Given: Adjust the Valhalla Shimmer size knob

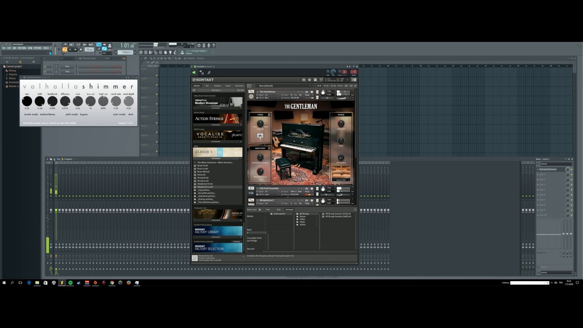Looking at the screenshot, I should click(x=78, y=101).
